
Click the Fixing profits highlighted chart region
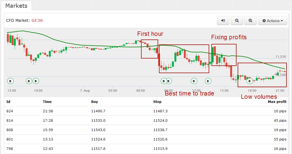224,55
